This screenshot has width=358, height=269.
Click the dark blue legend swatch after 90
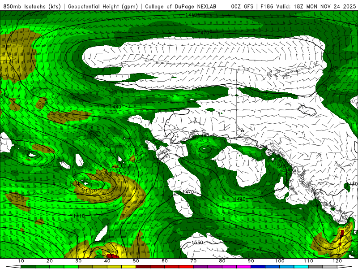(258, 267)
